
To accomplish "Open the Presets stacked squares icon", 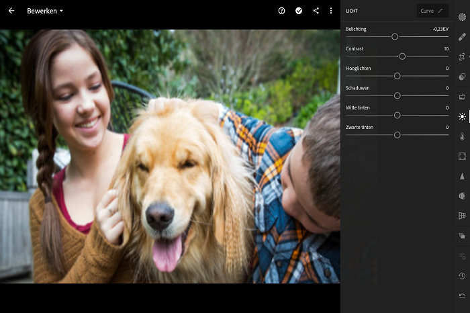I will (462, 236).
